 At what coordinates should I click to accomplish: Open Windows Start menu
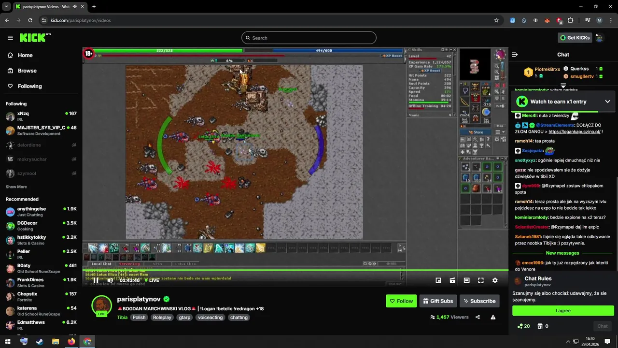coord(8,342)
